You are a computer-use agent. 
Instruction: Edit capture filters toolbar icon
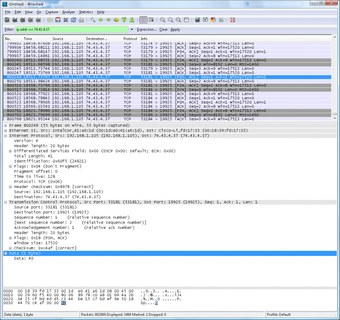coord(197,20)
